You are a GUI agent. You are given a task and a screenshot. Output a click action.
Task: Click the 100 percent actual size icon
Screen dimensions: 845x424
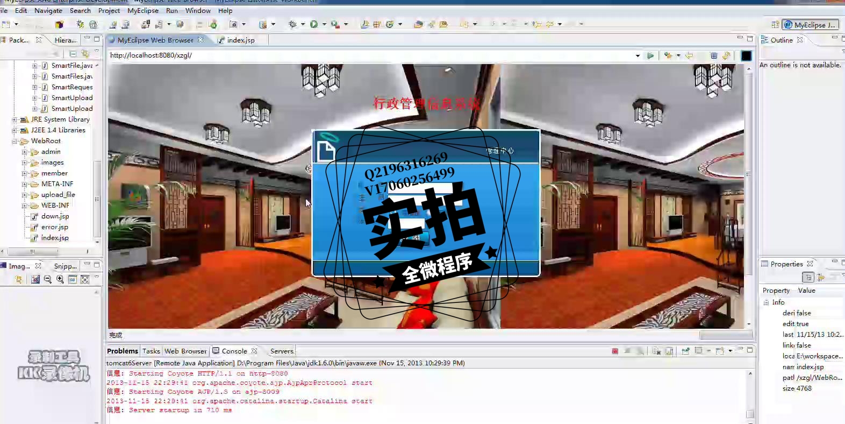pos(73,279)
